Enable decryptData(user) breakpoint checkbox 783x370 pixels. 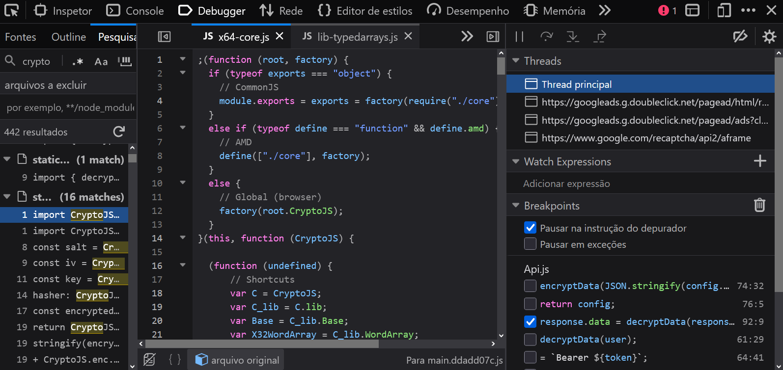pos(530,339)
